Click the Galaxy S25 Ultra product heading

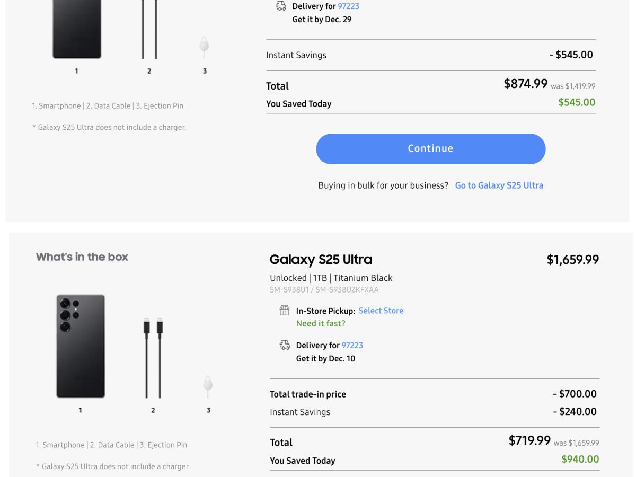tap(321, 260)
